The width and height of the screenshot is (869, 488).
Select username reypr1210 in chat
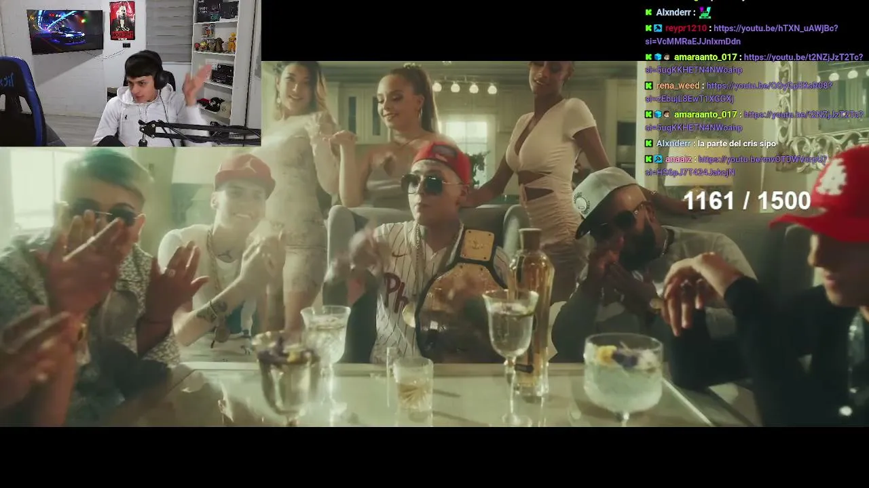click(x=686, y=28)
